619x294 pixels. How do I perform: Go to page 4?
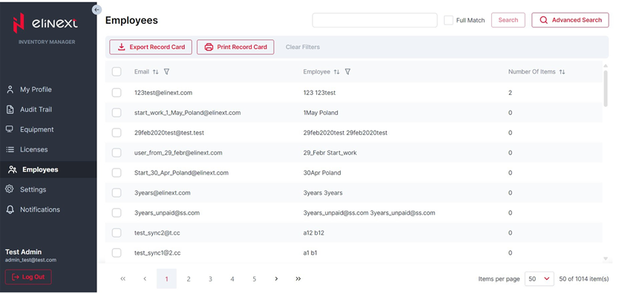(x=232, y=278)
